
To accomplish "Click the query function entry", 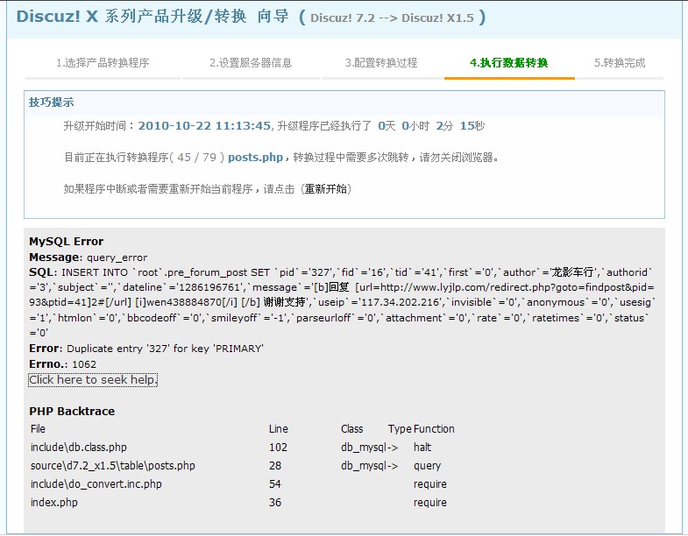I will [427, 466].
